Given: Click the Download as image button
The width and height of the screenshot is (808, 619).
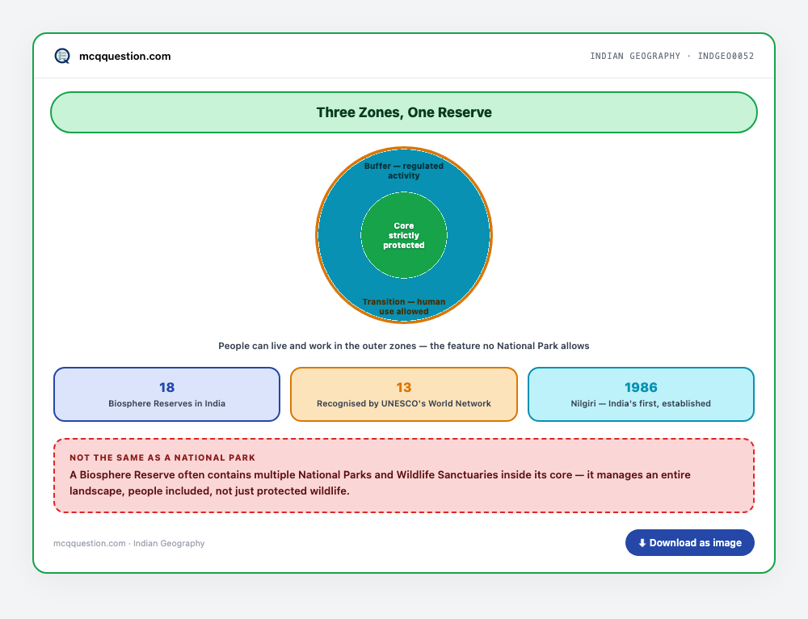Looking at the screenshot, I should 689,543.
